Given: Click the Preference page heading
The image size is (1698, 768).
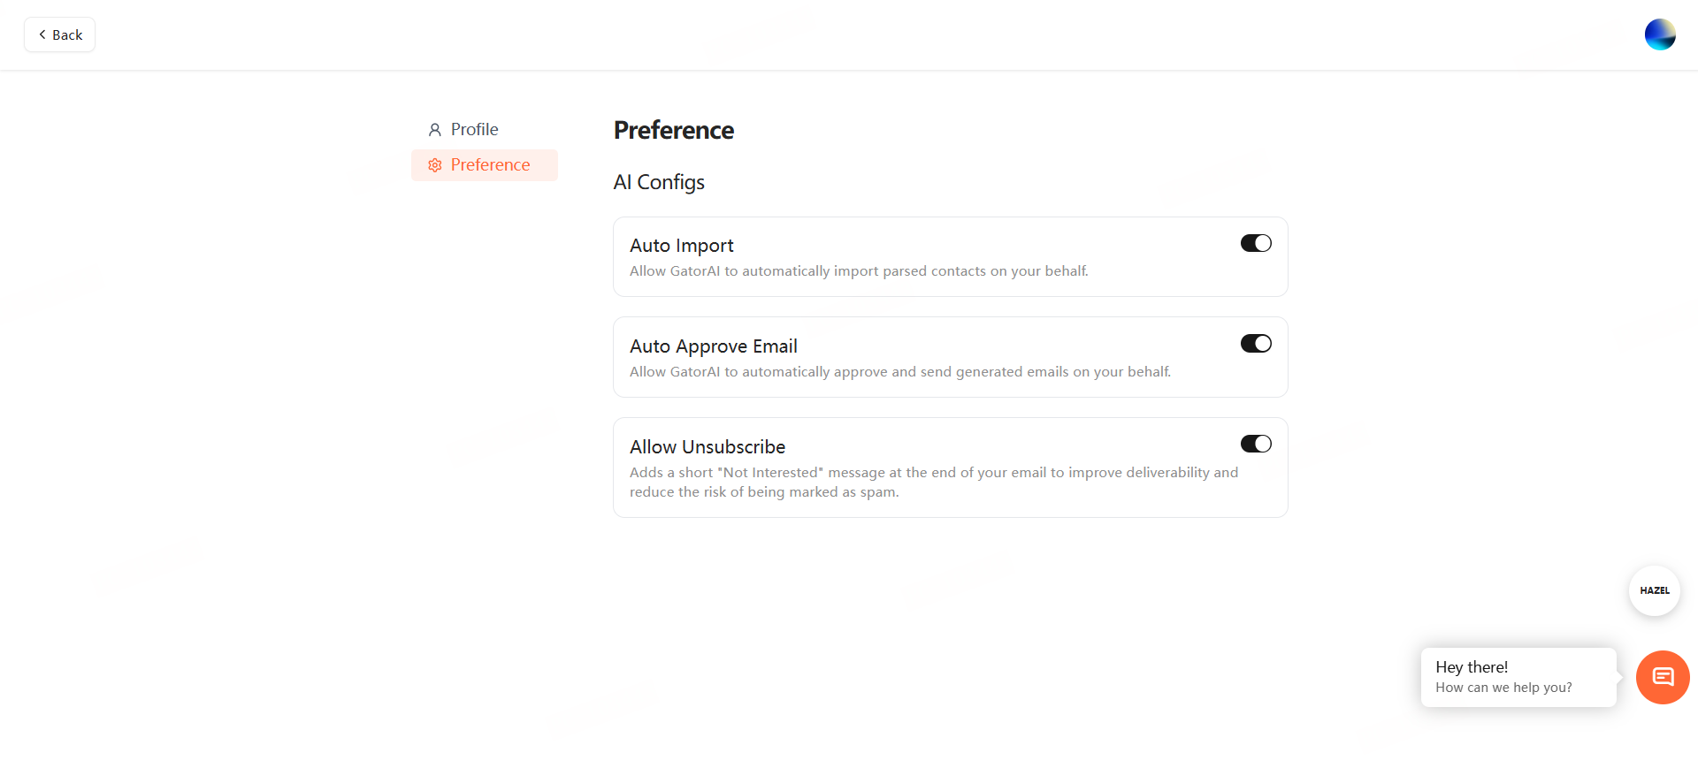Looking at the screenshot, I should click(673, 131).
